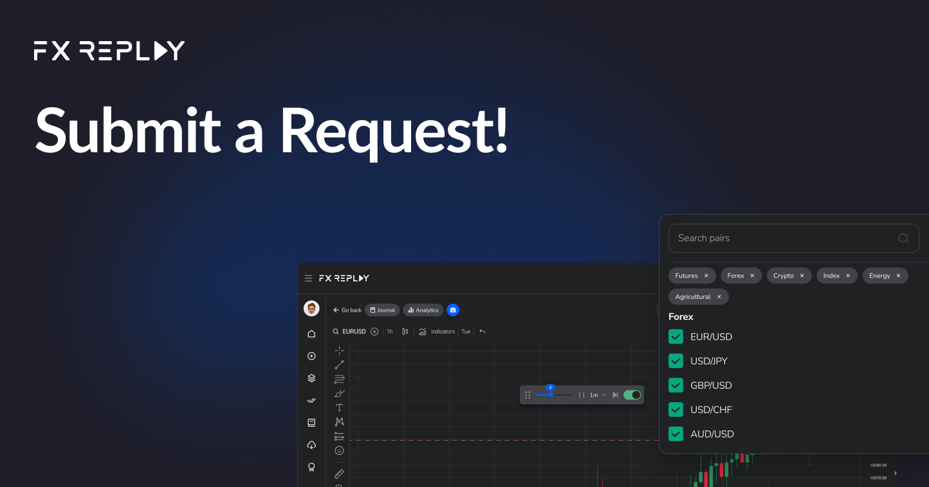Remove the Crypto filter tag

click(x=802, y=275)
